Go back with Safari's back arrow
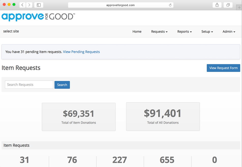The image size is (242, 167). pyautogui.click(x=23, y=5)
